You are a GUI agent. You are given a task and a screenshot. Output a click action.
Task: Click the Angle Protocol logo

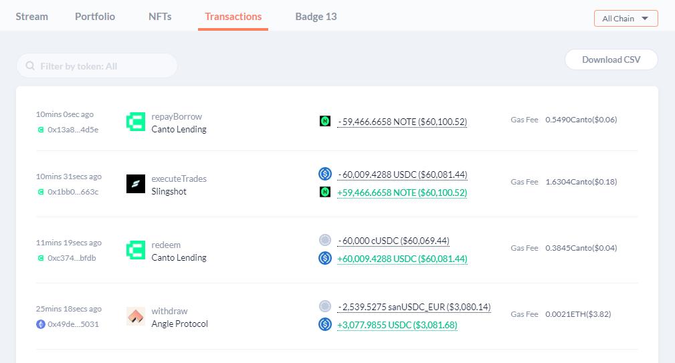coord(136,316)
